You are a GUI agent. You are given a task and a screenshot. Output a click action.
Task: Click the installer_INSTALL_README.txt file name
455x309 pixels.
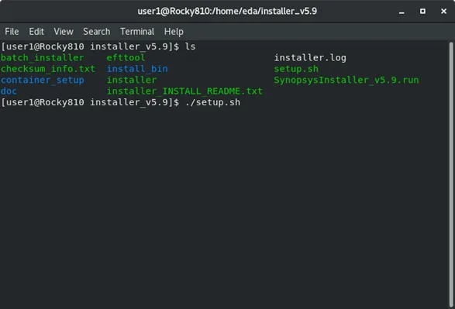click(184, 91)
